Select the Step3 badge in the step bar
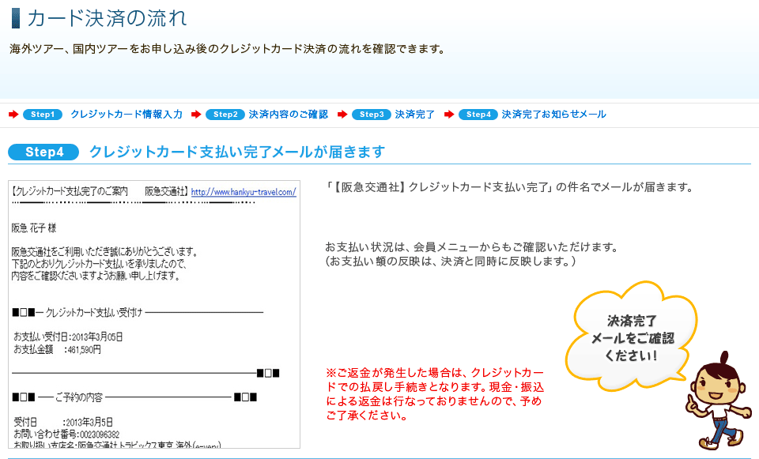 click(x=372, y=115)
